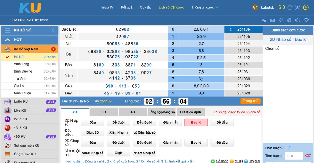Viewport: 314px width, 163px height.
Task: Click the money transfer dollar icon
Action: click(298, 8)
